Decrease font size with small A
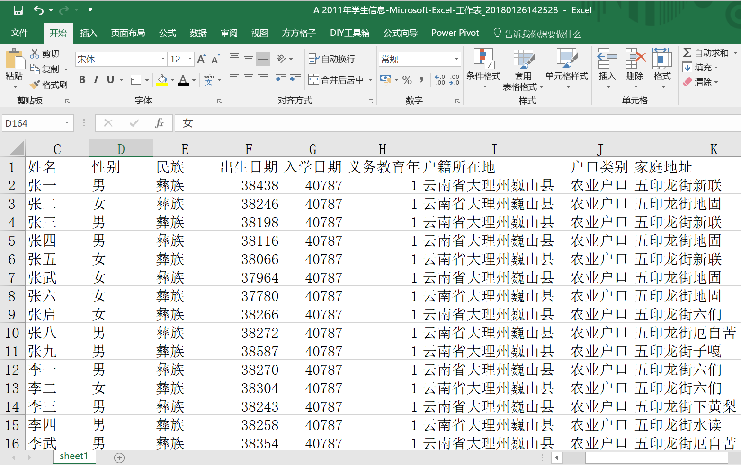The height and width of the screenshot is (465, 741). [215, 59]
